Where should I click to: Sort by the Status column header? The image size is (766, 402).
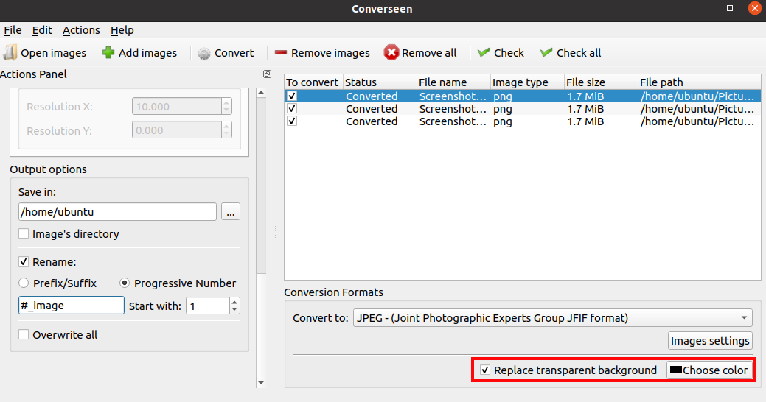(x=380, y=82)
